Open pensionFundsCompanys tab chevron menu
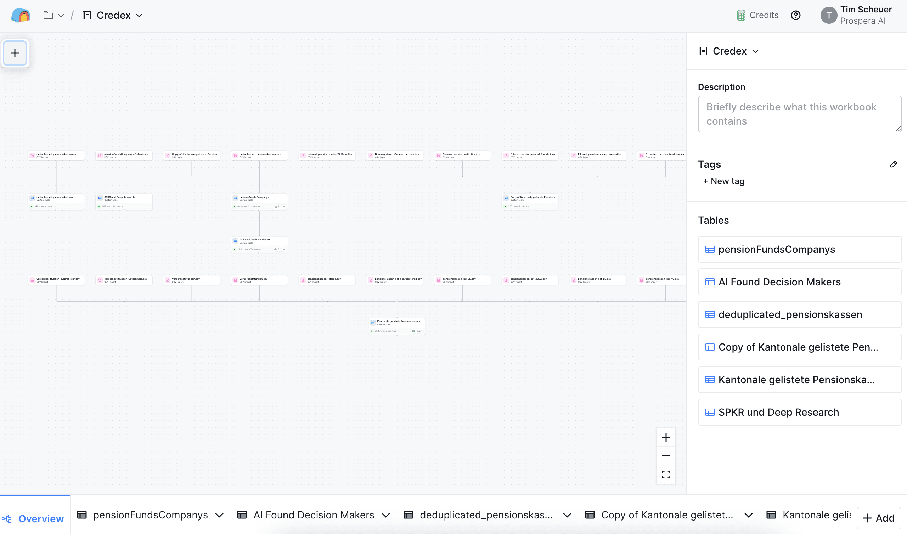 coord(219,515)
